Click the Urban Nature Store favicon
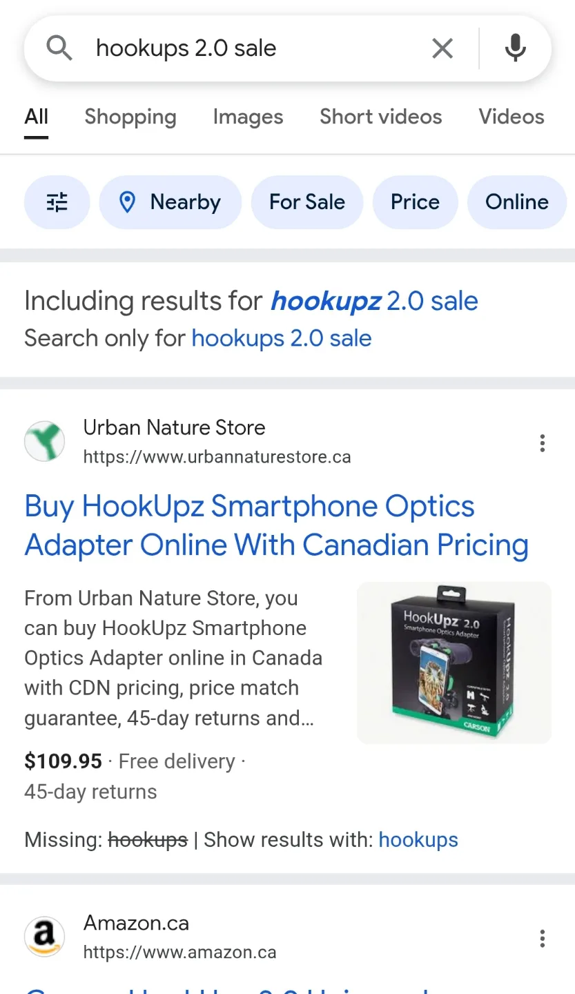 [x=44, y=441]
